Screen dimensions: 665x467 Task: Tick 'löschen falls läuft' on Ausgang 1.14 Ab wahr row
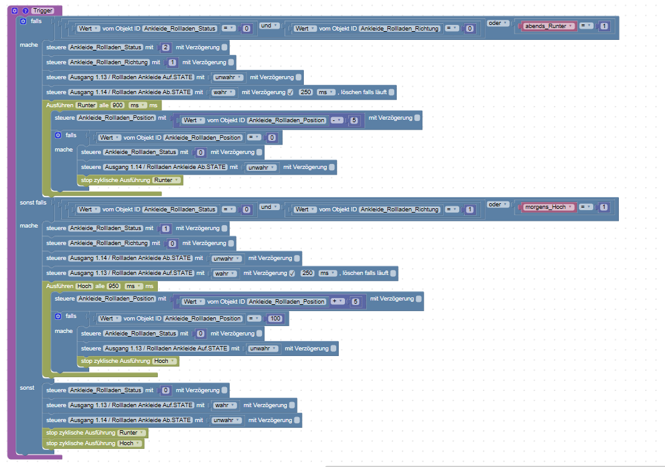(391, 92)
